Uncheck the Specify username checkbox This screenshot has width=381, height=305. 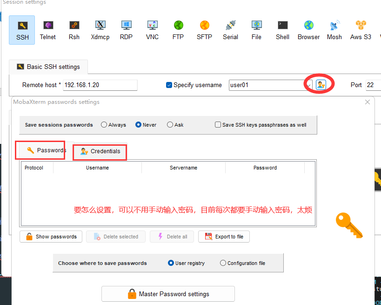(x=169, y=85)
